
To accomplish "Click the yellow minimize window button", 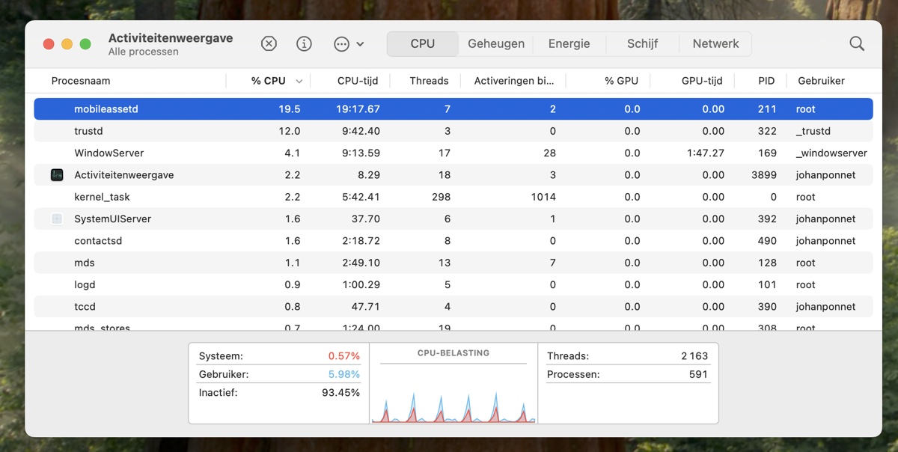I will coord(67,44).
